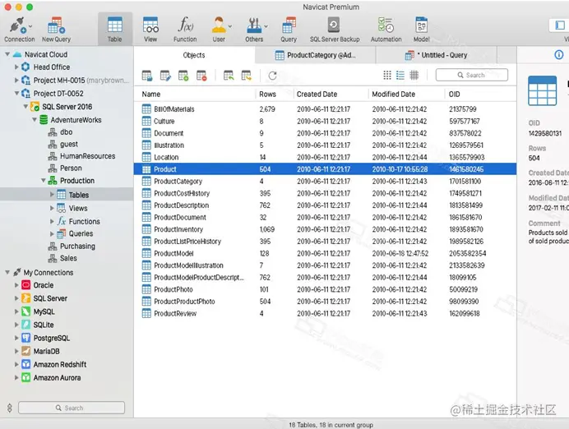Open the Automation tool
Image resolution: width=569 pixels, height=429 pixels.
tap(386, 30)
